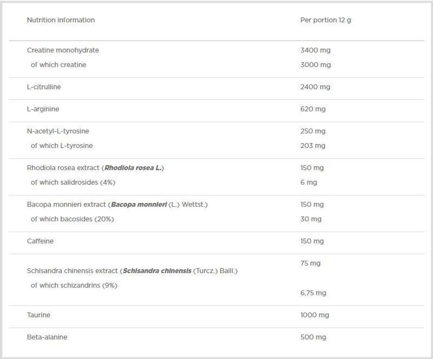
Task: Click the "of which creatine" sub-row label
Action: tap(58, 65)
